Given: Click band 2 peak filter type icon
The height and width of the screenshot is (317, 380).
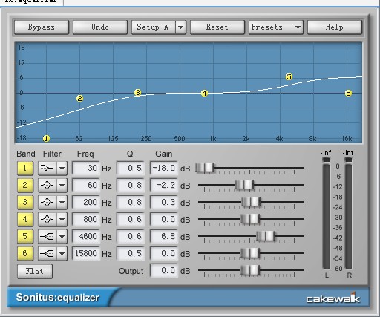Looking at the screenshot, I should [x=47, y=186].
